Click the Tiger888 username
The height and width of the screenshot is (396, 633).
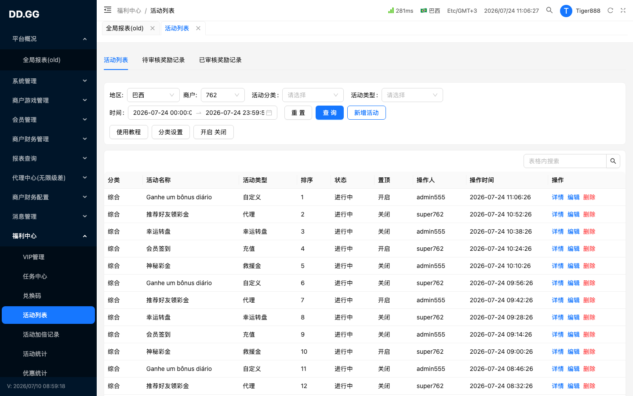pyautogui.click(x=588, y=11)
